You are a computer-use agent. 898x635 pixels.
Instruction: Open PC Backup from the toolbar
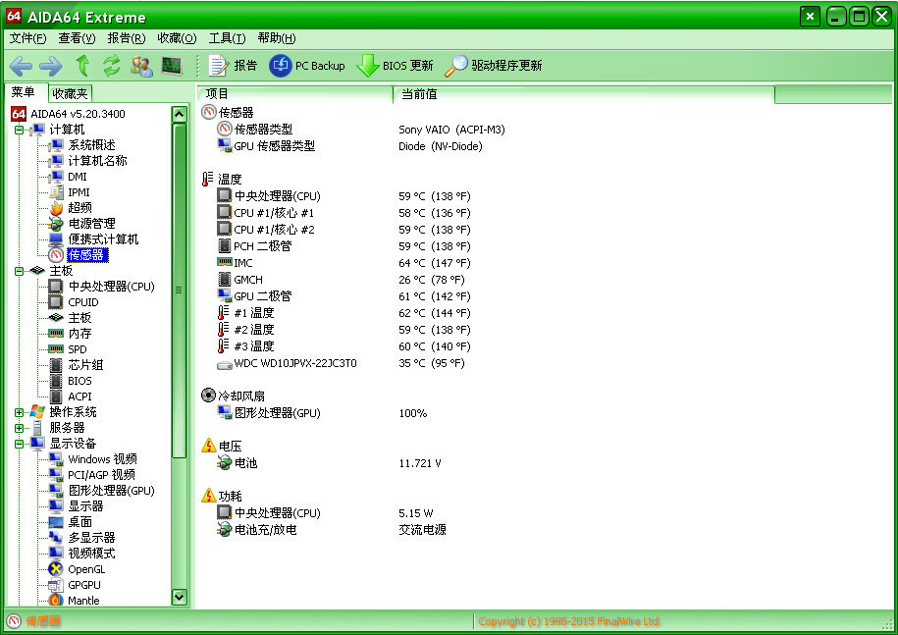click(307, 66)
